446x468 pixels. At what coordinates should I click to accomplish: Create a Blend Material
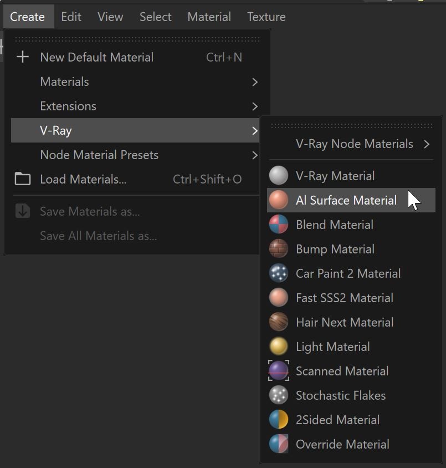tap(351, 225)
